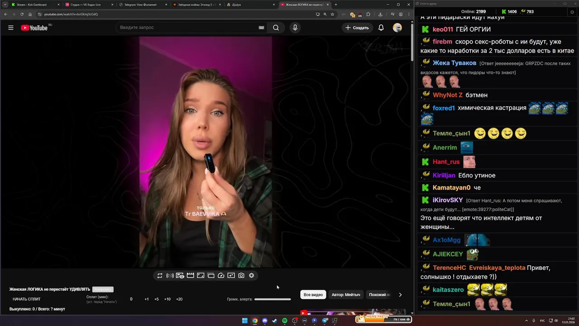Click username iKirovSKY in chat
579x326 pixels.
pos(448,200)
